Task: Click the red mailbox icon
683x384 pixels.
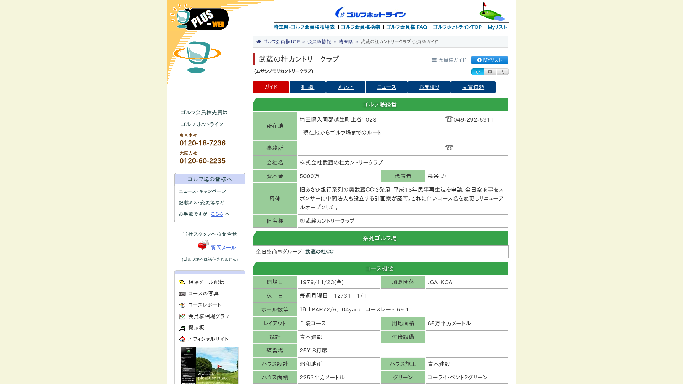Action: coord(203,245)
